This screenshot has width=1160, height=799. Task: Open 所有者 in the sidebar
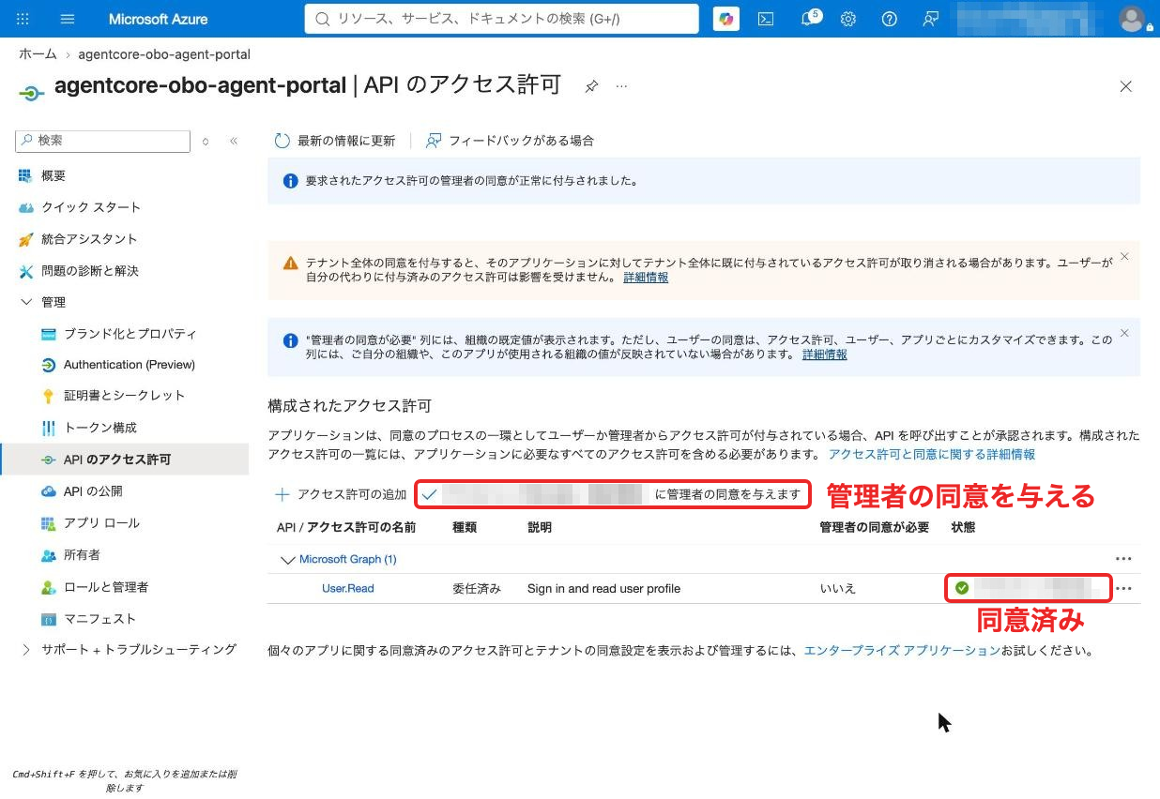(82, 555)
